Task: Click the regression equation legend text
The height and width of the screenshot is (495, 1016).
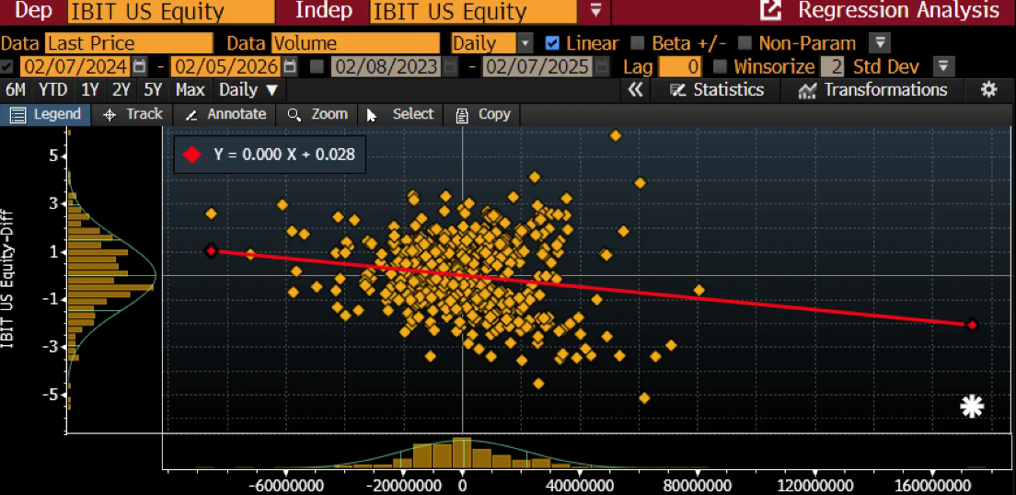Action: click(283, 155)
